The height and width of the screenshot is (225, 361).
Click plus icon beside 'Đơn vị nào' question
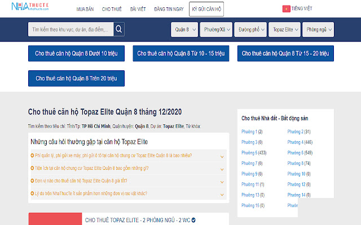click(32, 181)
